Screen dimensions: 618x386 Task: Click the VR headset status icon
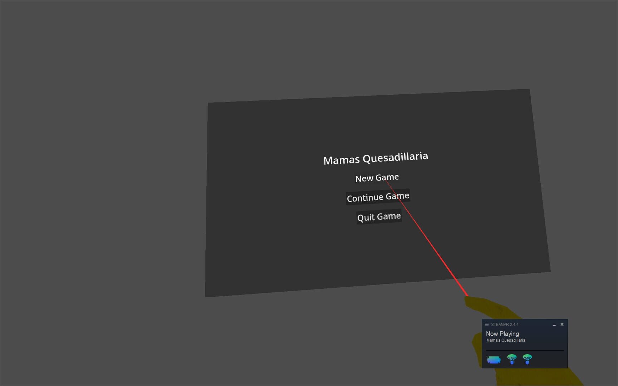(494, 360)
